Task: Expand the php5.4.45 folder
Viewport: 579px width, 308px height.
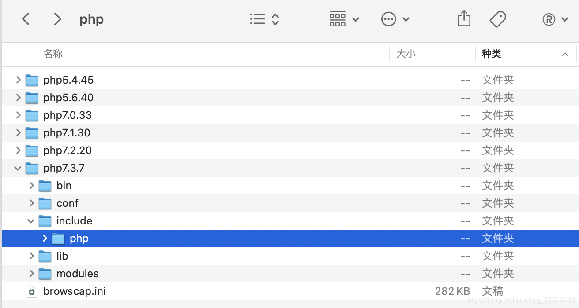Action: click(x=17, y=80)
